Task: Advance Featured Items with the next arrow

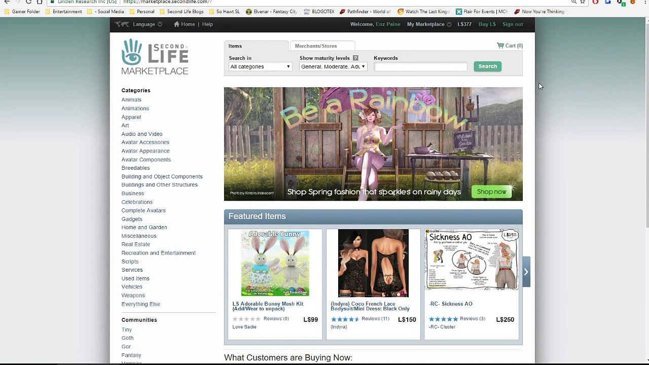Action: 526,272
